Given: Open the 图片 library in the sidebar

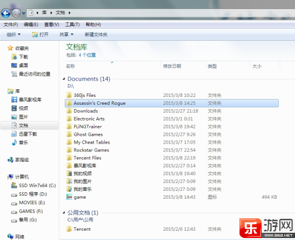Looking at the screenshot, I should [x=20, y=117].
